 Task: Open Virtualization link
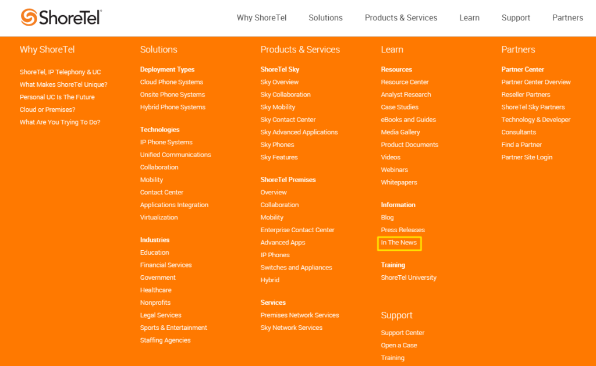click(x=159, y=218)
